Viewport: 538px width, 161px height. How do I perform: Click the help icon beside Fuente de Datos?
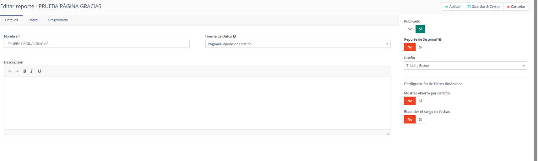click(234, 37)
